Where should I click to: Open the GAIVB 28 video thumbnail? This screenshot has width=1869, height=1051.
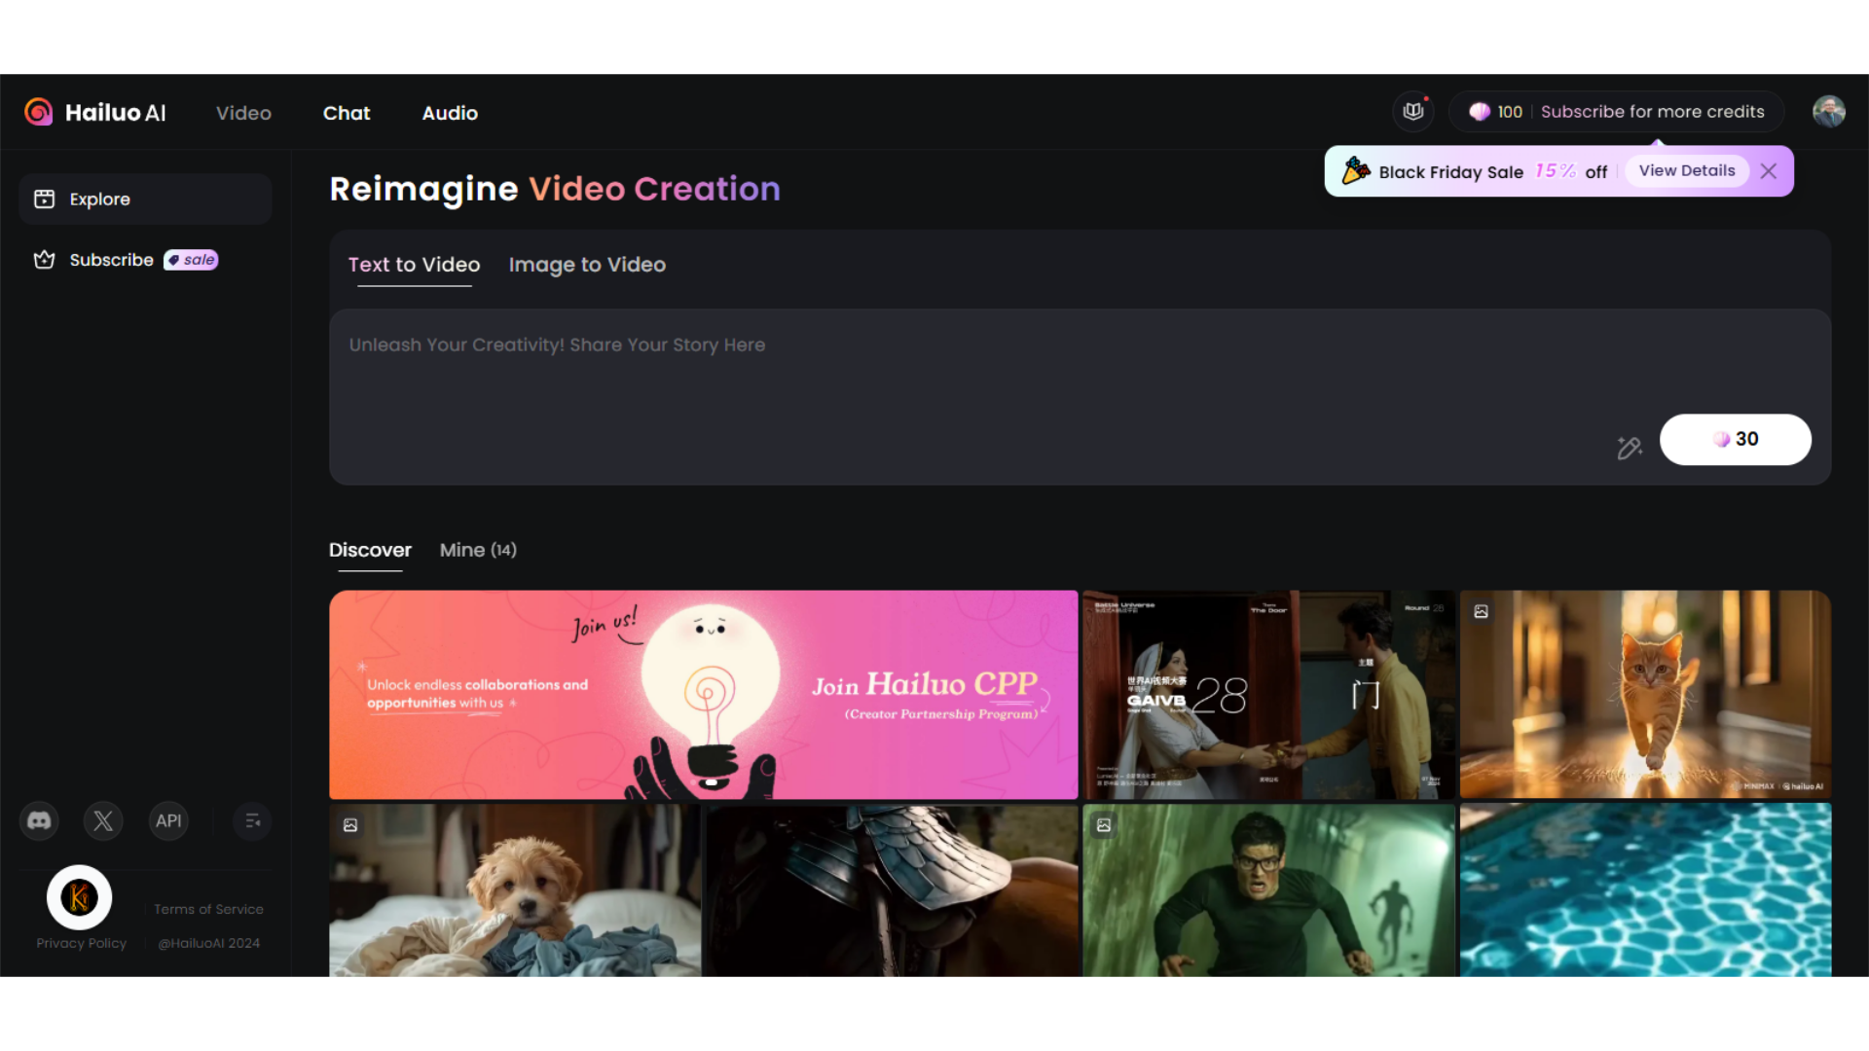1268,695
